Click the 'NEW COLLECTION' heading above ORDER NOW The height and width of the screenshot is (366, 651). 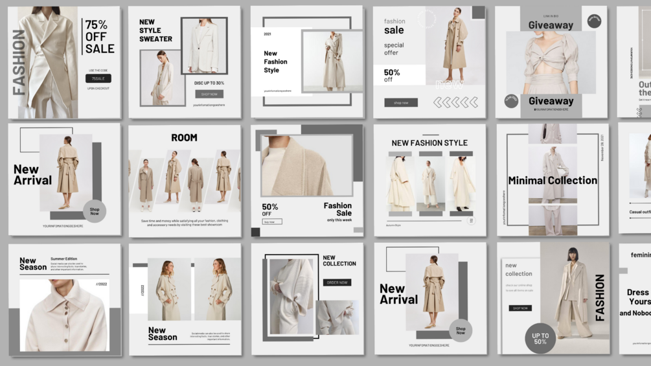point(339,260)
